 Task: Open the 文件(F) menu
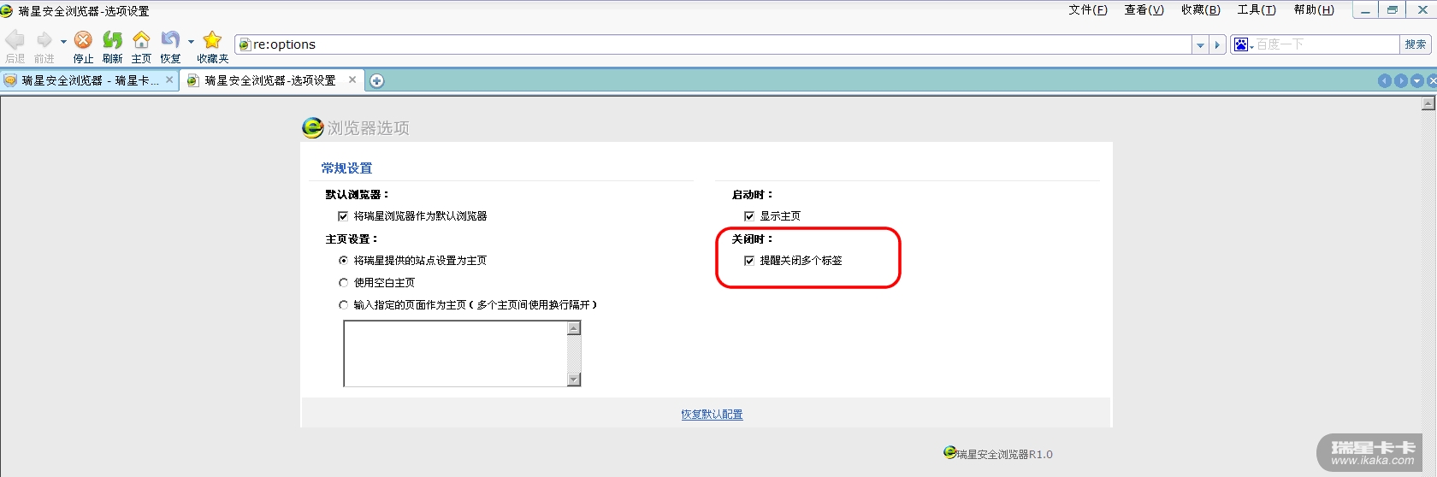[x=1088, y=10]
